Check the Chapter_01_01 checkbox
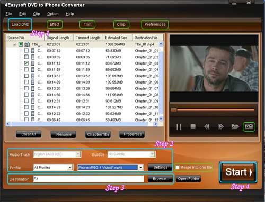 point(26,51)
